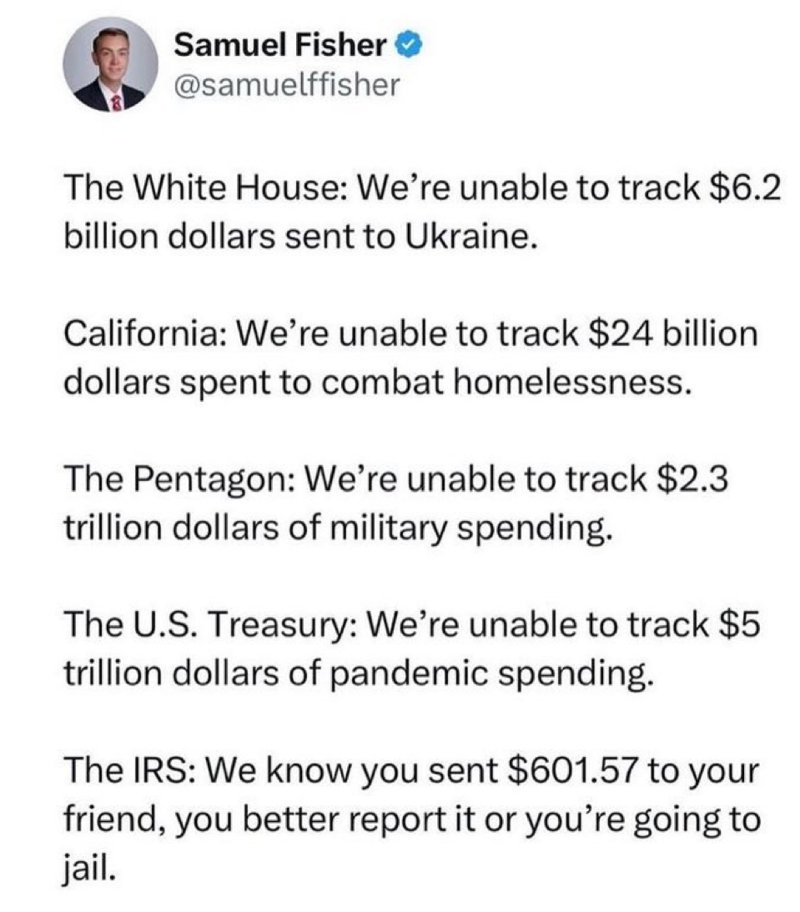Viewport: 800px width, 912px height.
Task: Click Samuel Fisher's profile picture
Action: click(x=111, y=64)
